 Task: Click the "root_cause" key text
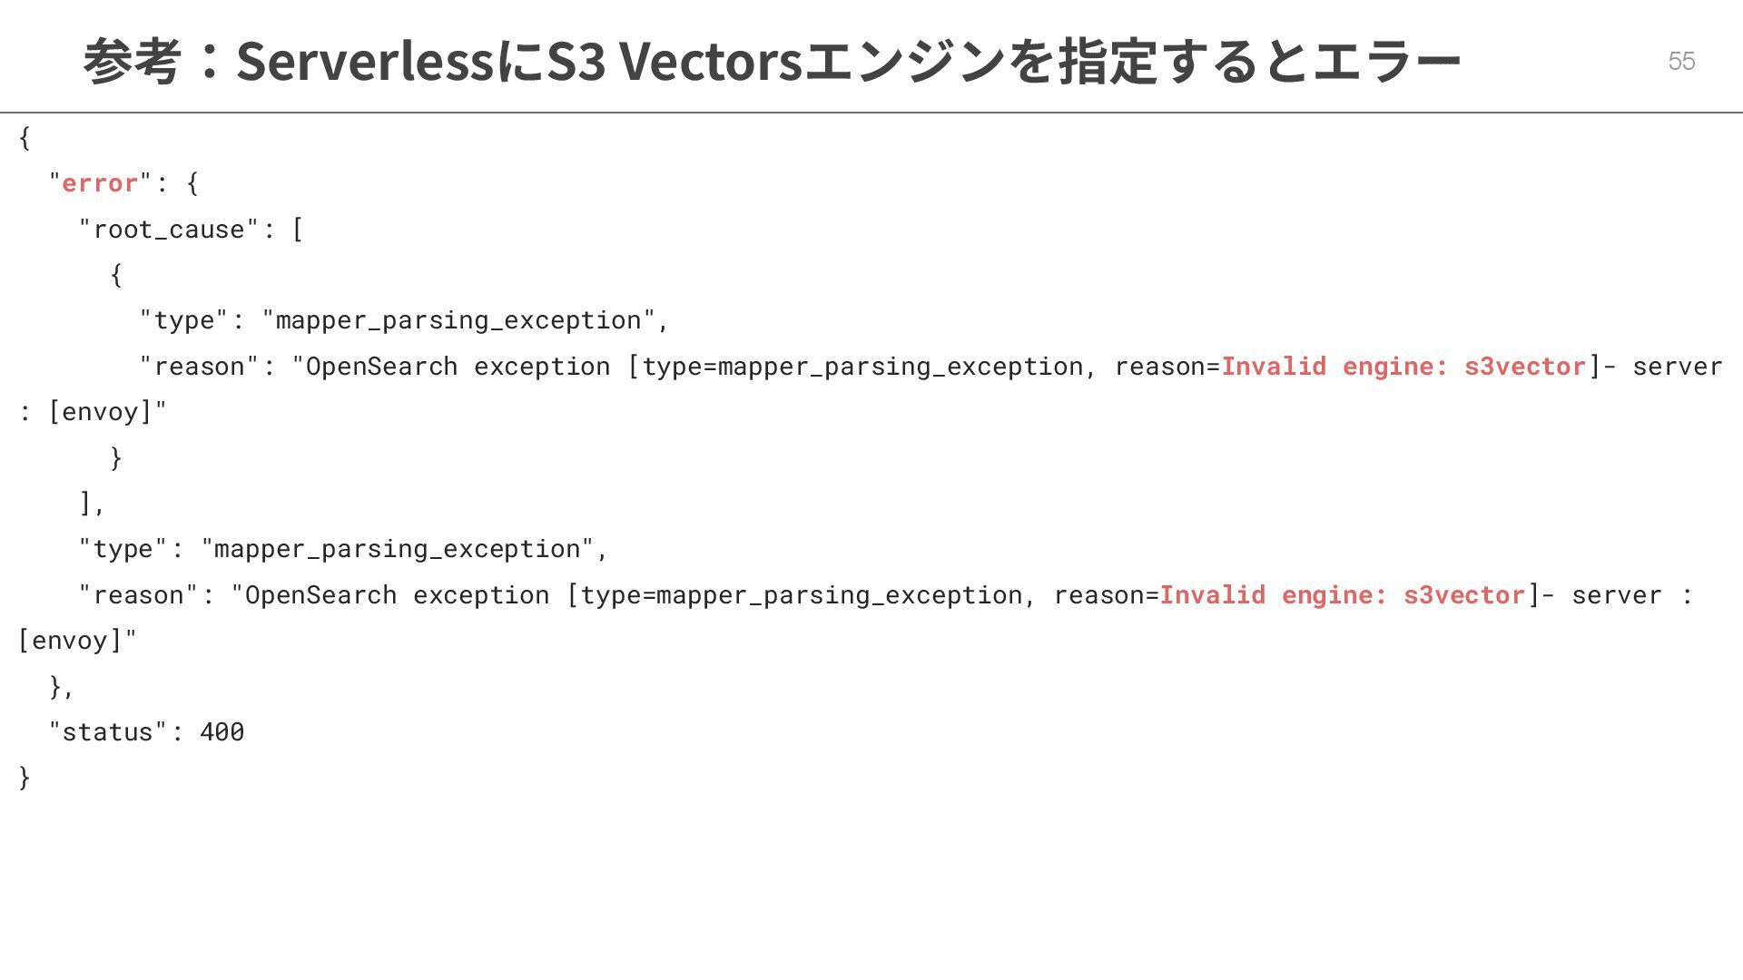click(169, 230)
